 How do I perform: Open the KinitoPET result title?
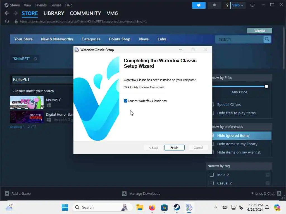[53, 100]
